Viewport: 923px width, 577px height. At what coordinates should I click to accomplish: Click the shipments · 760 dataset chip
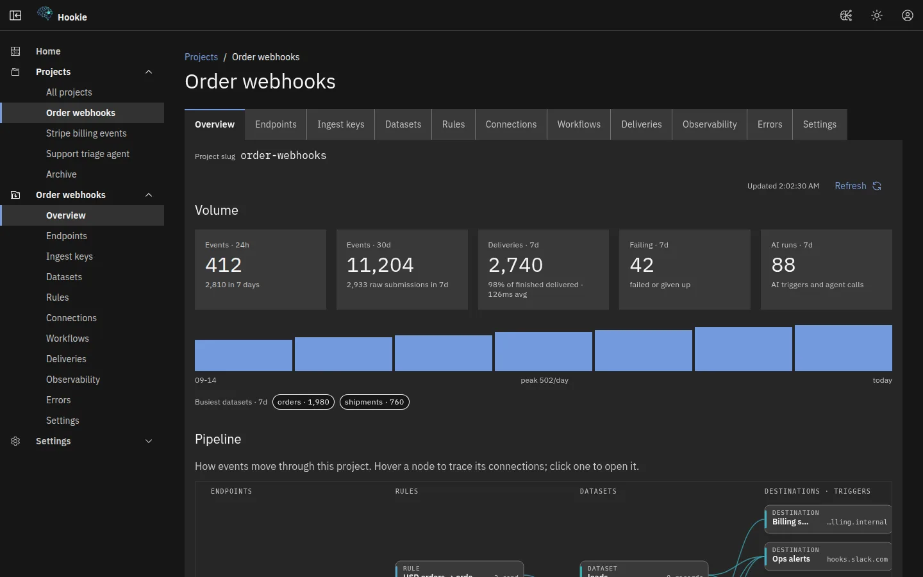[374, 402]
